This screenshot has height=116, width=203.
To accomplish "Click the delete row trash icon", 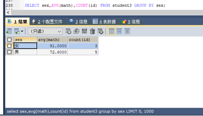I will pos(92,31).
